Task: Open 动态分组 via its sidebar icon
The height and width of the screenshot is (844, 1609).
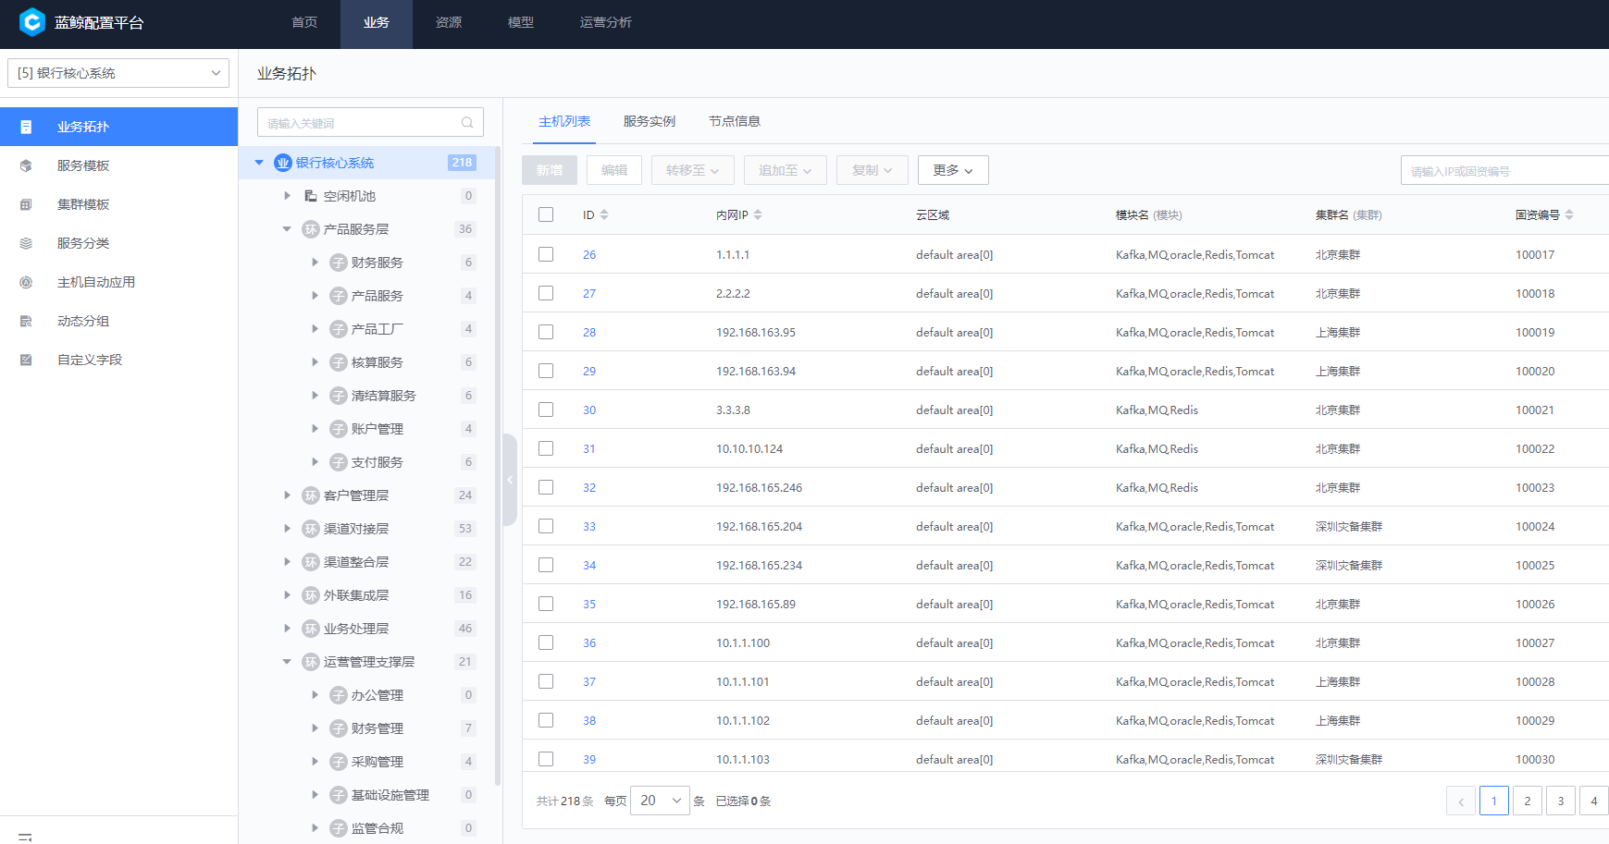Action: 26,321
